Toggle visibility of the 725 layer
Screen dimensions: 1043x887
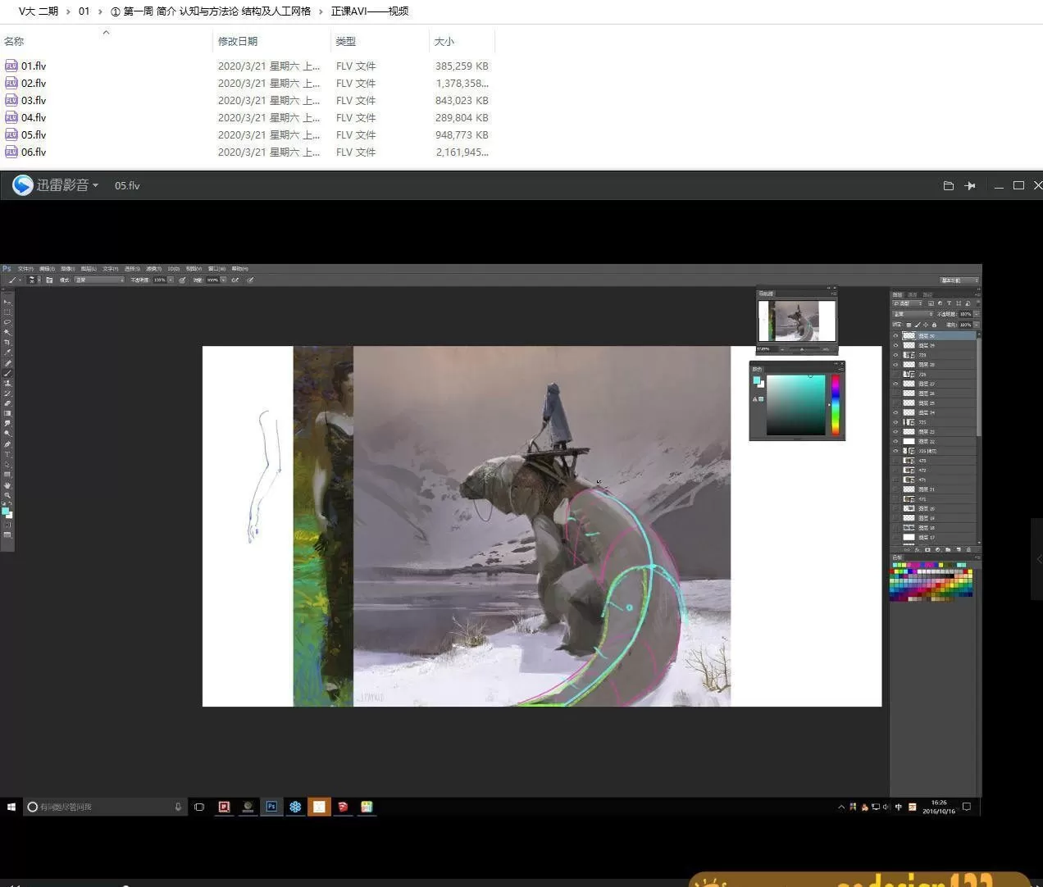pos(895,423)
